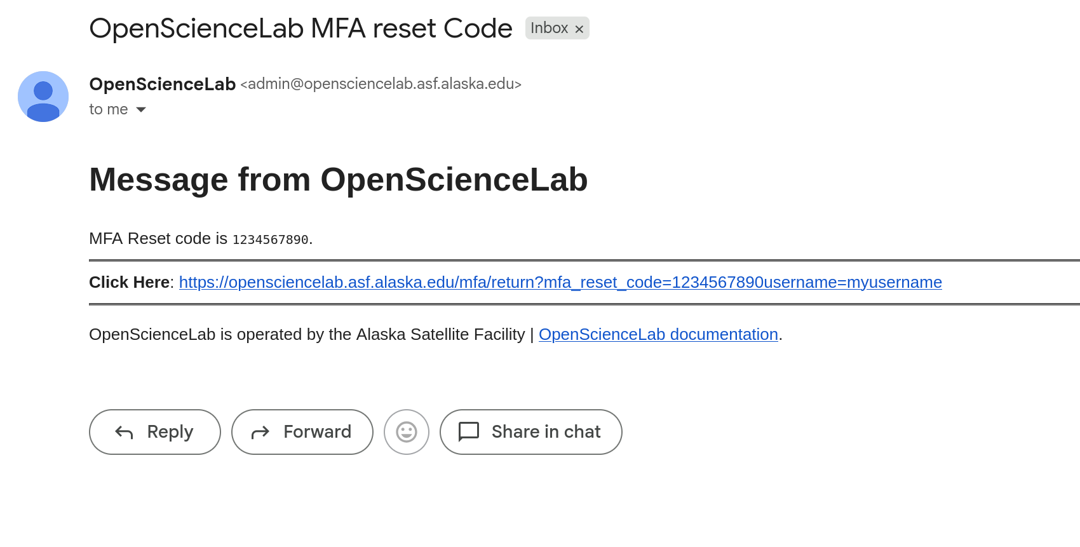1080x547 pixels.
Task: Click the "to me" recipient text
Action: pyautogui.click(x=109, y=109)
